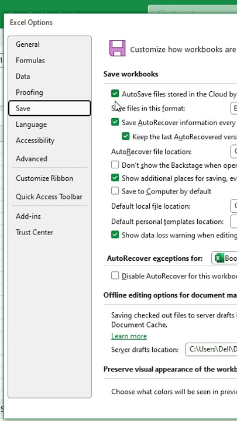This screenshot has width=237, height=421.
Task: Uncheck Keep the last AutoRecovered version
Action: 125,136
